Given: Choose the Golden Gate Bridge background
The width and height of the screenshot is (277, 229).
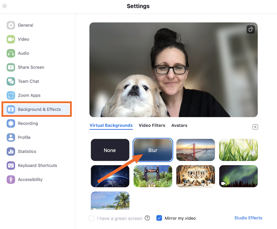Looking at the screenshot, I should click(195, 150).
